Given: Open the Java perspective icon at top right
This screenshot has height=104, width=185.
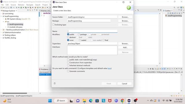Looking at the screenshot, I should tap(181, 8).
